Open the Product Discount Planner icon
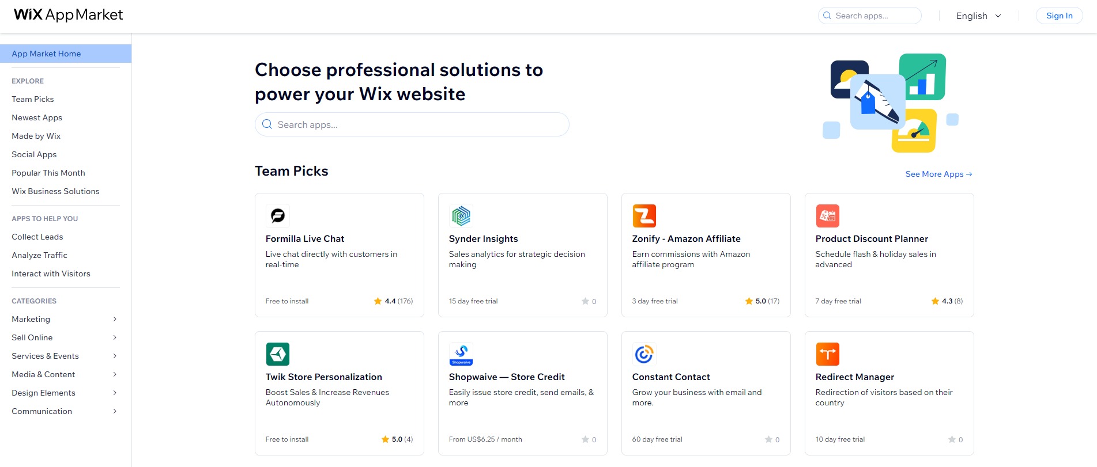Screen dimensions: 1097x467 (x=828, y=216)
